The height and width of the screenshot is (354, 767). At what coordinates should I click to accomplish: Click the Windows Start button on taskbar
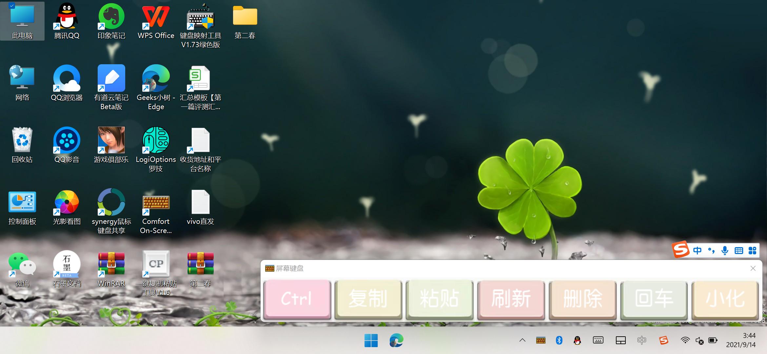click(371, 341)
